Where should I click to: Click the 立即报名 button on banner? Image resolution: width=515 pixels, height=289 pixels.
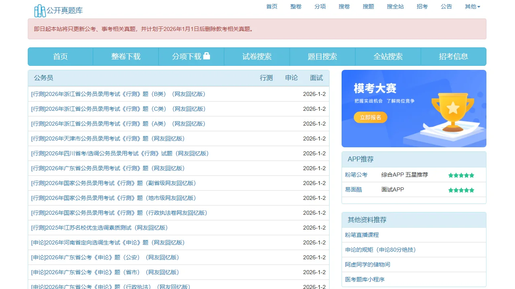click(370, 117)
